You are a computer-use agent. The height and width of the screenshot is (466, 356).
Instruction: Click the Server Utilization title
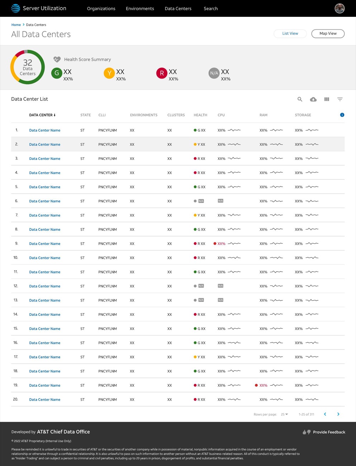[44, 8]
